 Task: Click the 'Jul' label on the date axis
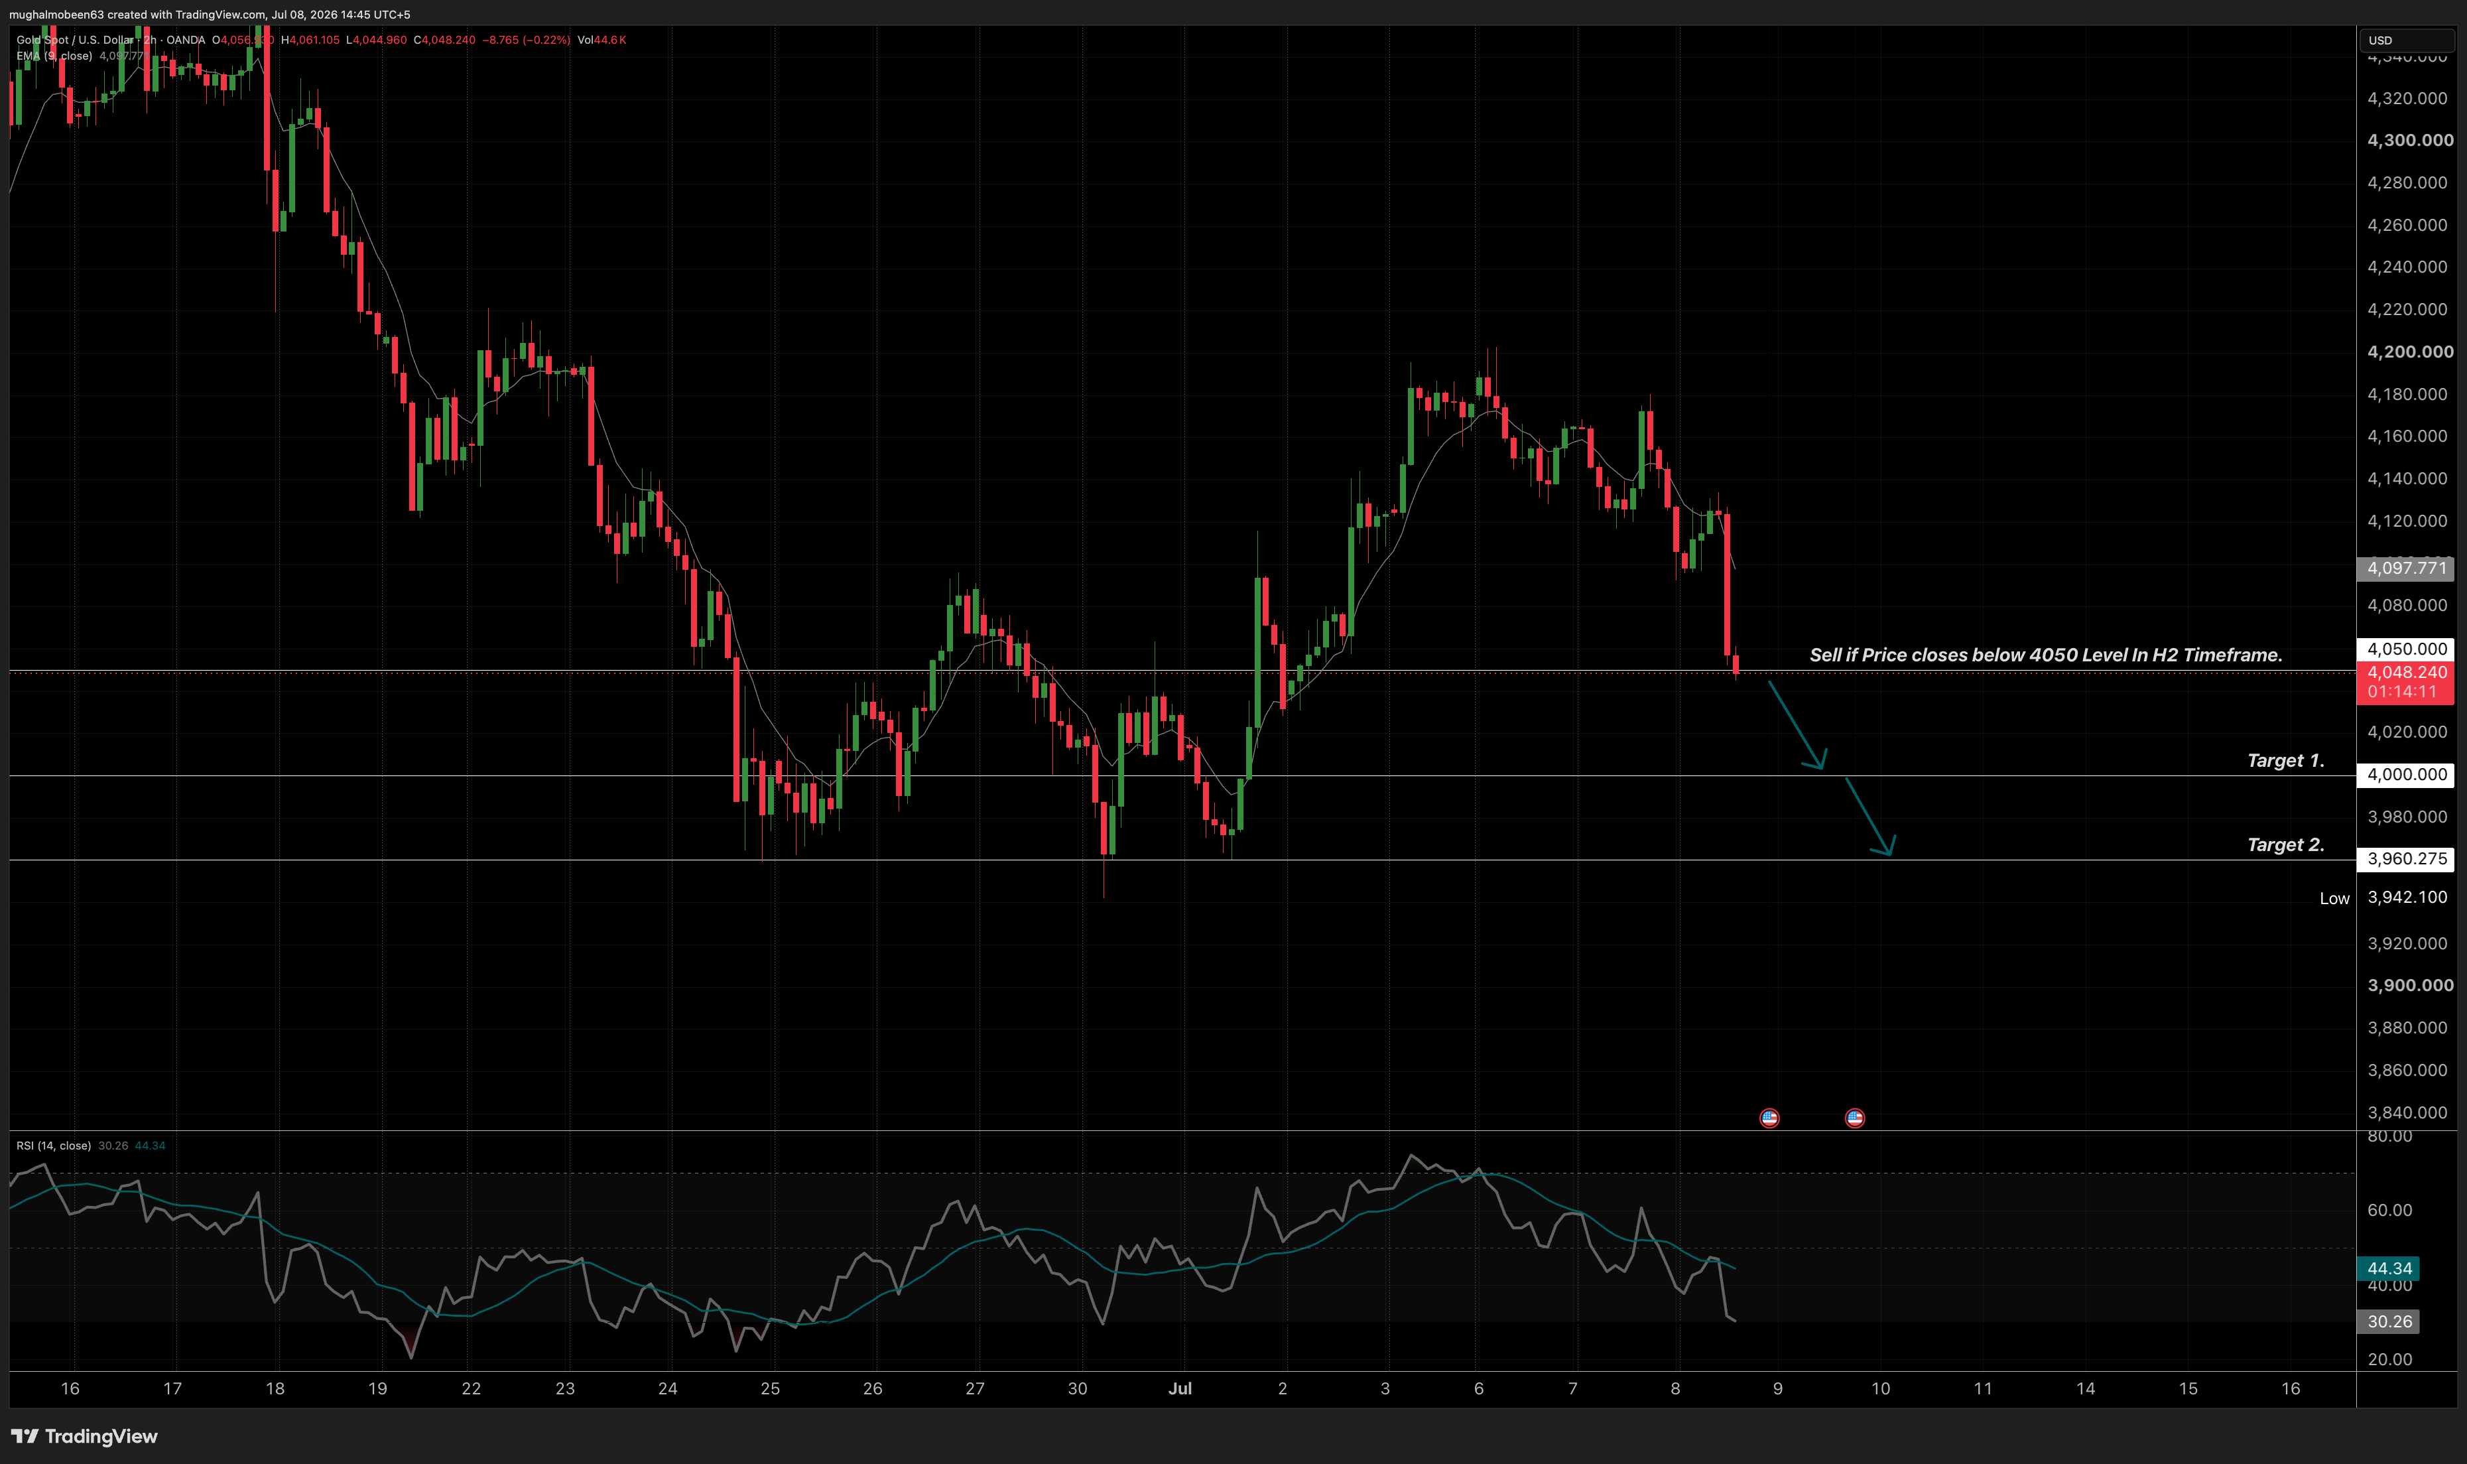pyautogui.click(x=1179, y=1388)
